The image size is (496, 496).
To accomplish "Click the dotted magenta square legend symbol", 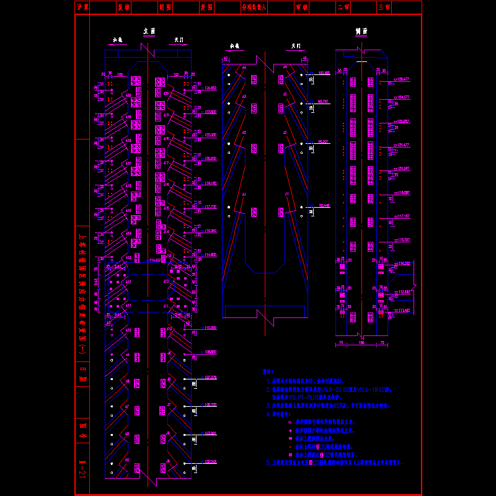I will 290,454.
